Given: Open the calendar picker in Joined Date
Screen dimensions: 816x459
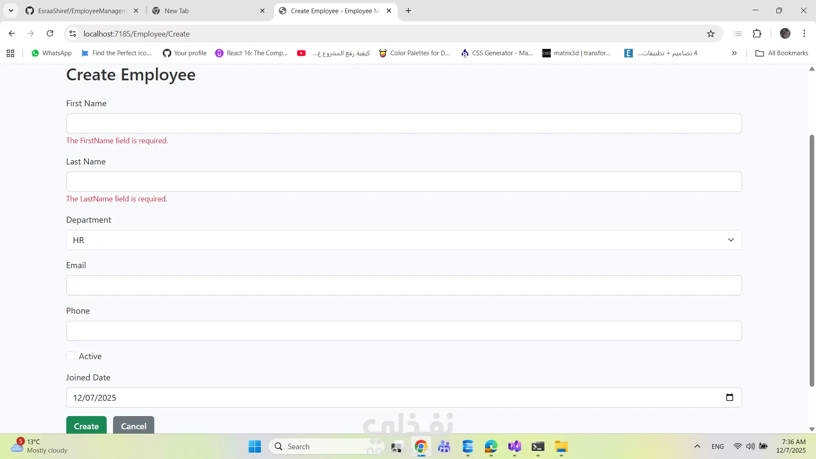Looking at the screenshot, I should pos(729,397).
